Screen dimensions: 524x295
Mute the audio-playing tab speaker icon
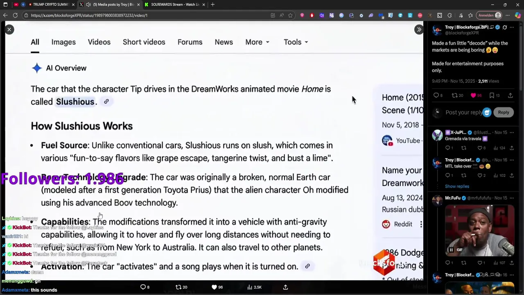[x=88, y=5]
